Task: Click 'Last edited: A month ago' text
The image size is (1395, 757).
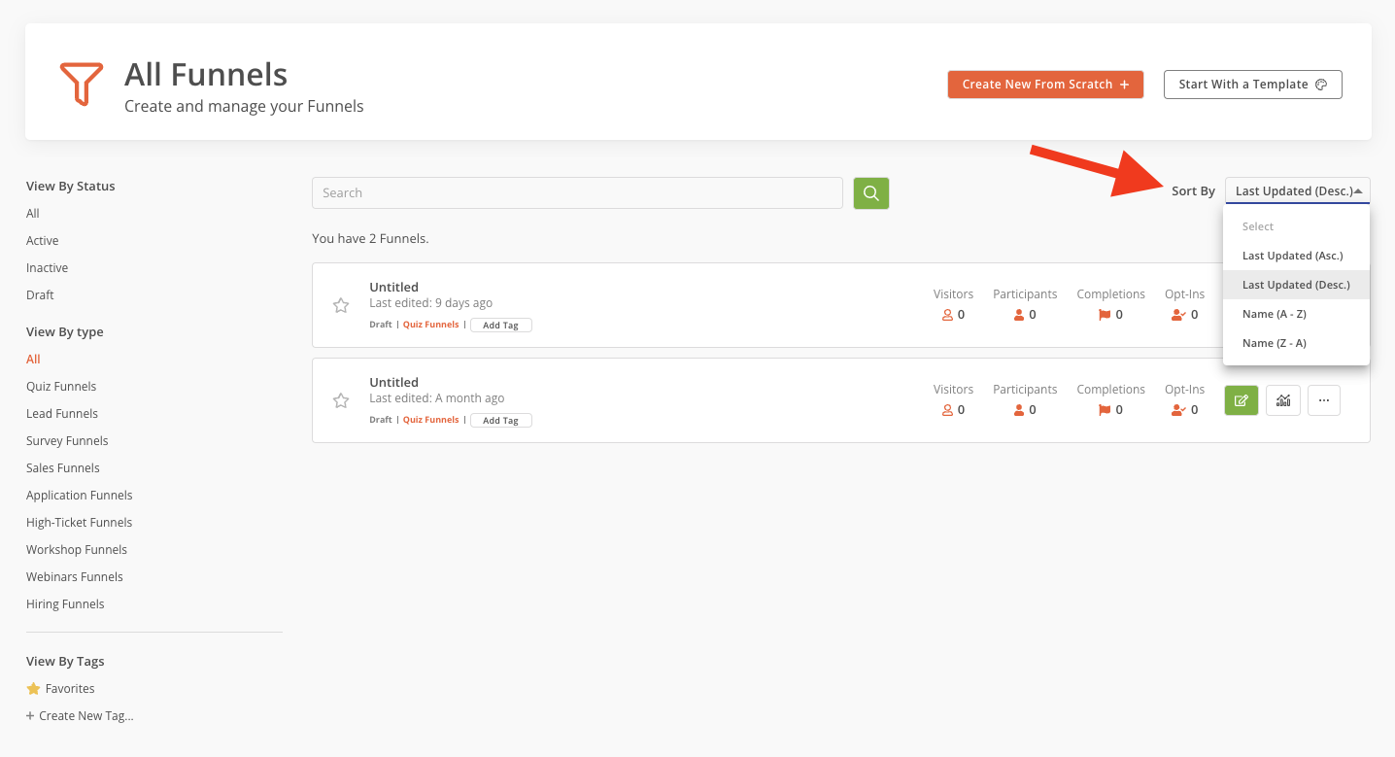Action: coord(436,398)
